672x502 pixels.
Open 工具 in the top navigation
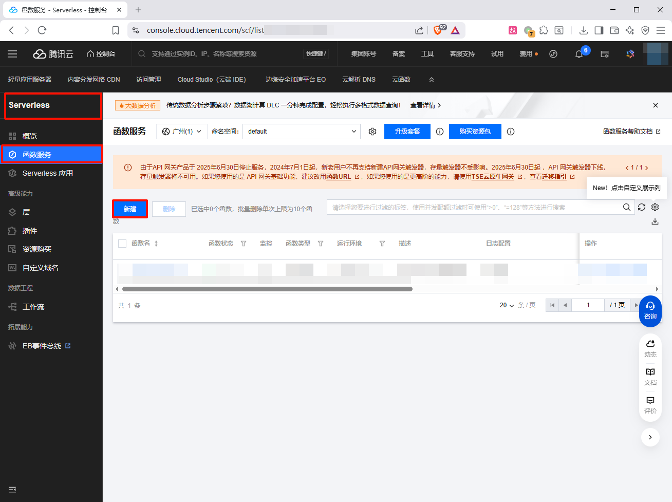pyautogui.click(x=427, y=54)
